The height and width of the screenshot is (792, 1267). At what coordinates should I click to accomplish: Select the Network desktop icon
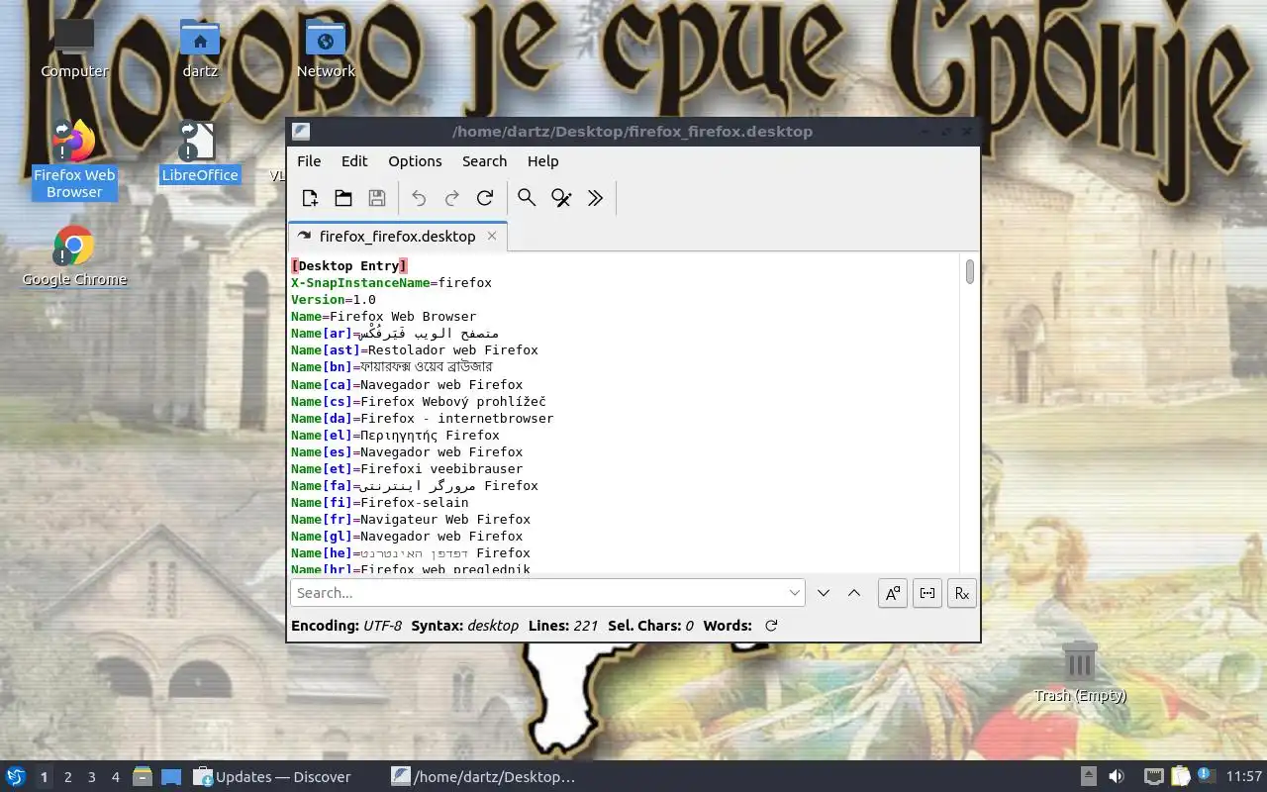tap(326, 47)
